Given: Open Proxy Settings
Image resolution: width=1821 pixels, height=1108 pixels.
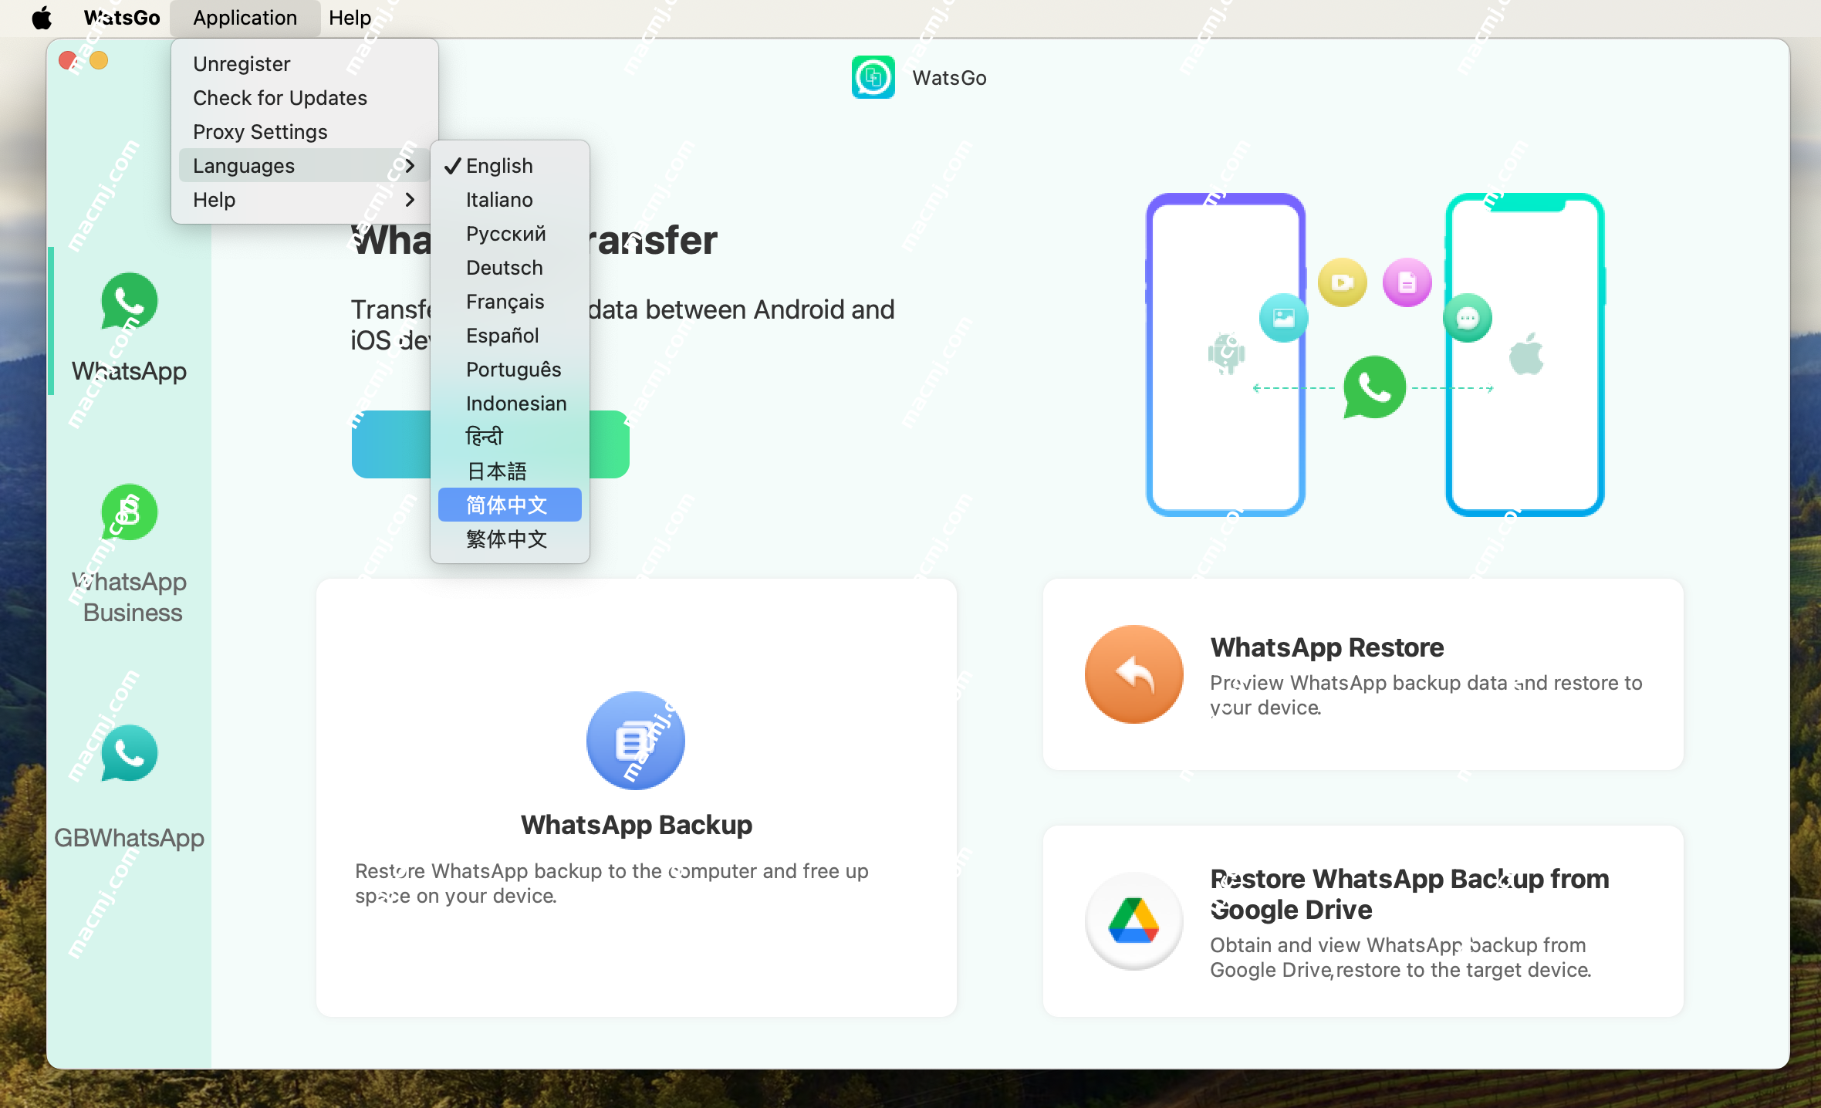Looking at the screenshot, I should [305, 132].
